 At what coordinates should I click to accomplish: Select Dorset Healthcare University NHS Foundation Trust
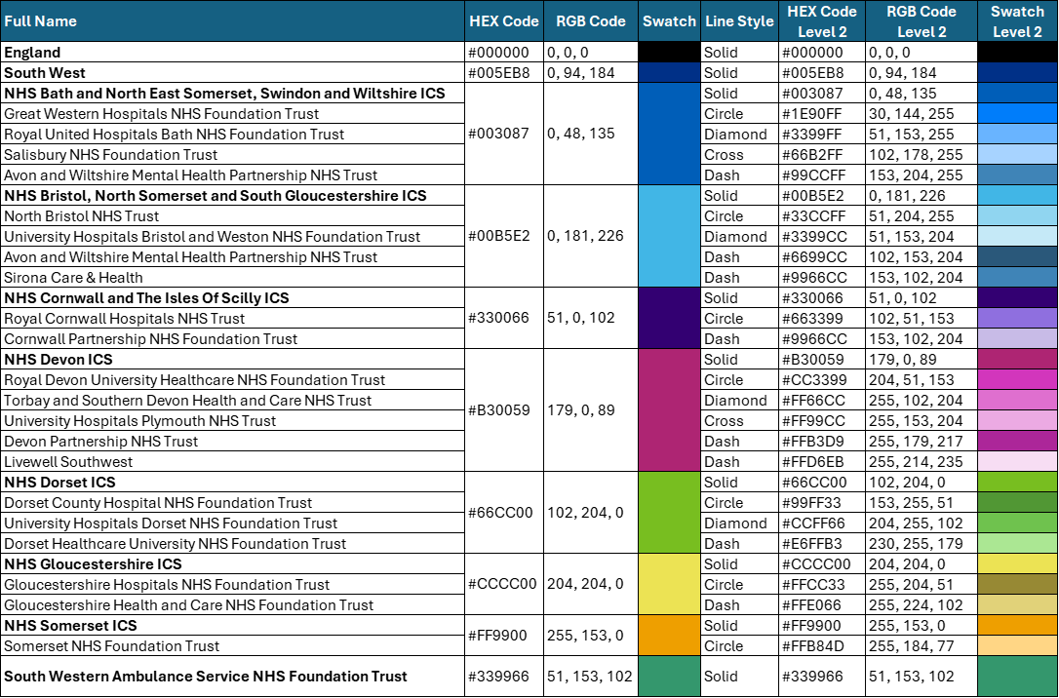coord(232,543)
